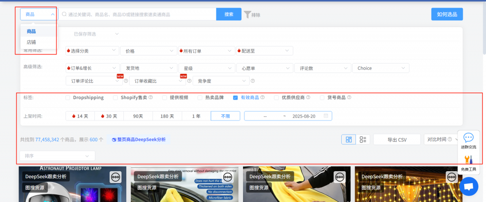The height and width of the screenshot is (202, 486).
Task: Open more options on astronaut lamp product
Action: [116, 177]
